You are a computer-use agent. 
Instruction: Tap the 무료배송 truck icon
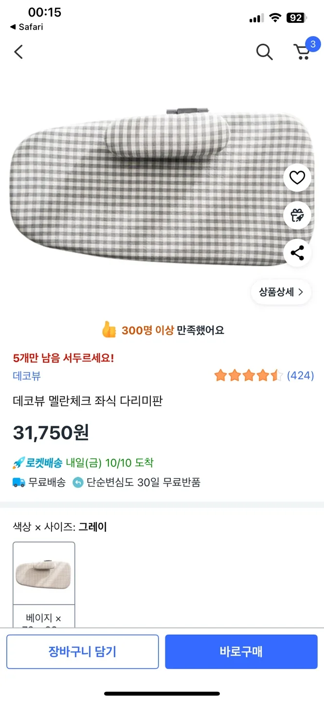point(19,483)
